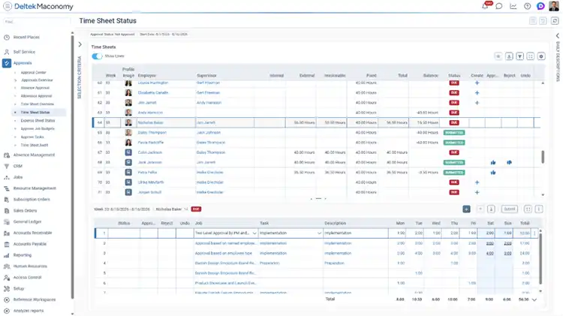Click the lines table vertical scrollbar thumb
Viewport: 563px width, 316px height.
click(540, 258)
